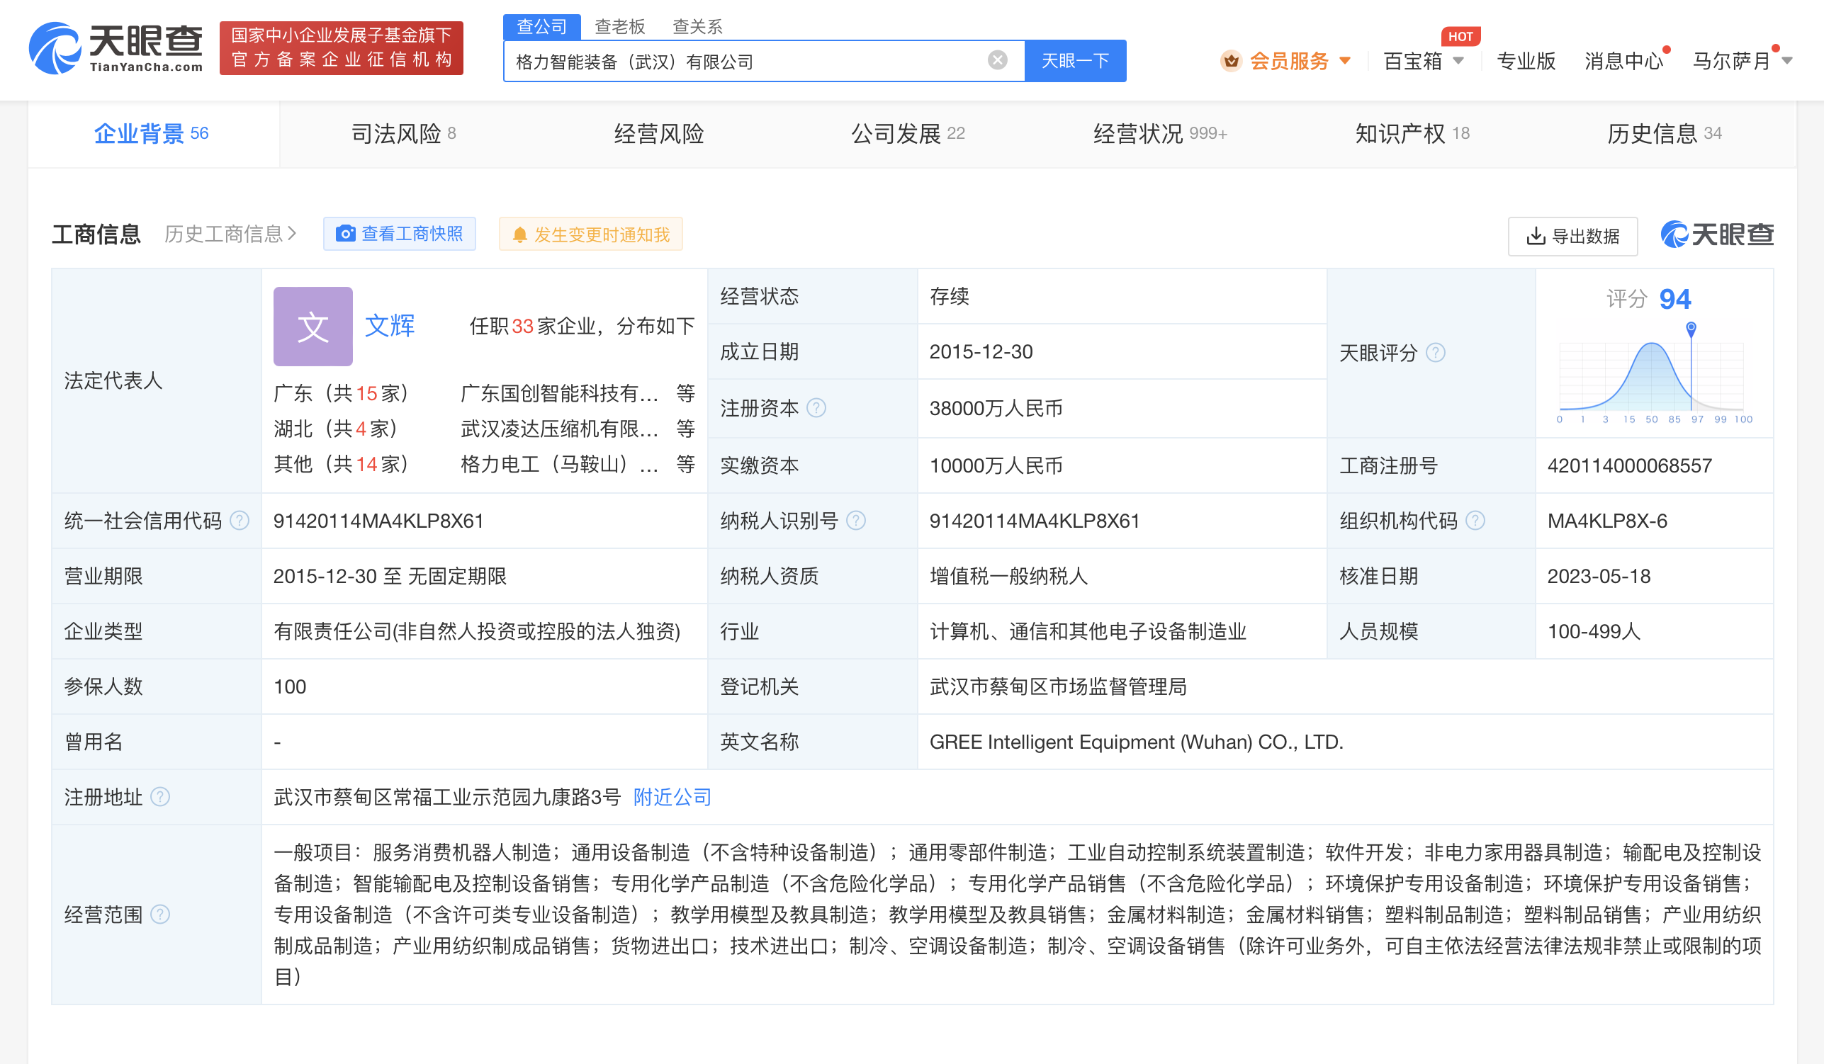Click help icon beside 纳税人识别号
The image size is (1824, 1064).
tap(855, 521)
